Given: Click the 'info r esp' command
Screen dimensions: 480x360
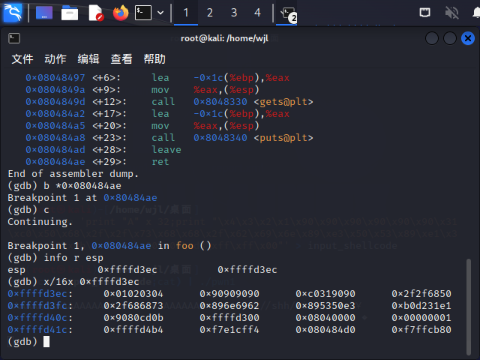Looking at the screenshot, I should [73, 258].
